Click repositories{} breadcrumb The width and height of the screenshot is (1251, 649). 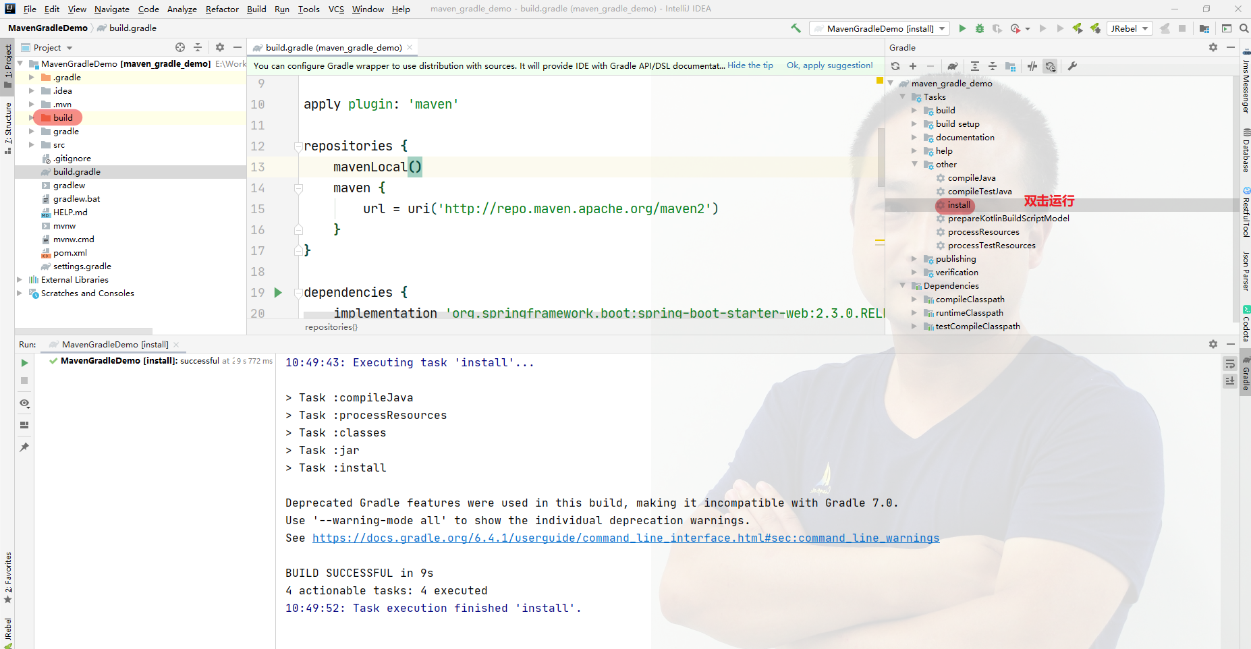(331, 327)
